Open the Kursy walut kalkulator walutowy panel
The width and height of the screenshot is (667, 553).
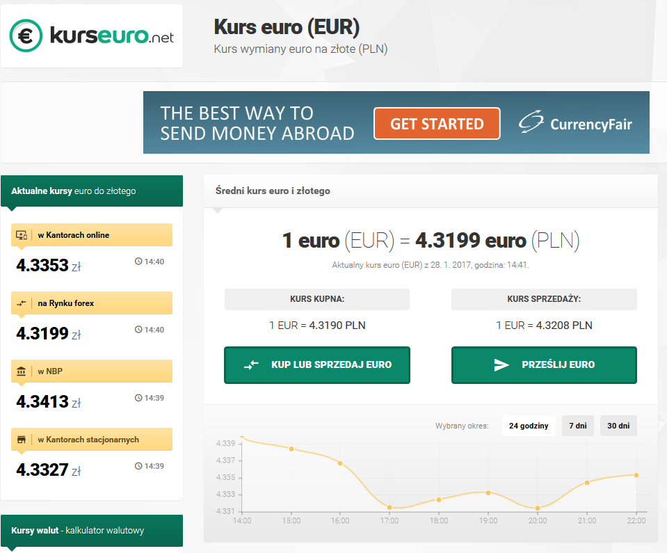pos(92,531)
